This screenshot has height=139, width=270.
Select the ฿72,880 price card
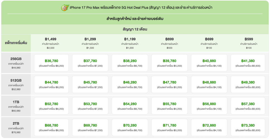[209, 128]
